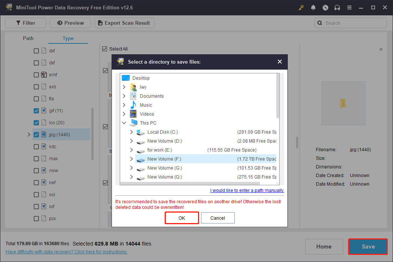Screen dimensions: 393x262
Task: Click the New Volume (G:) drive icon
Action: coord(141,169)
